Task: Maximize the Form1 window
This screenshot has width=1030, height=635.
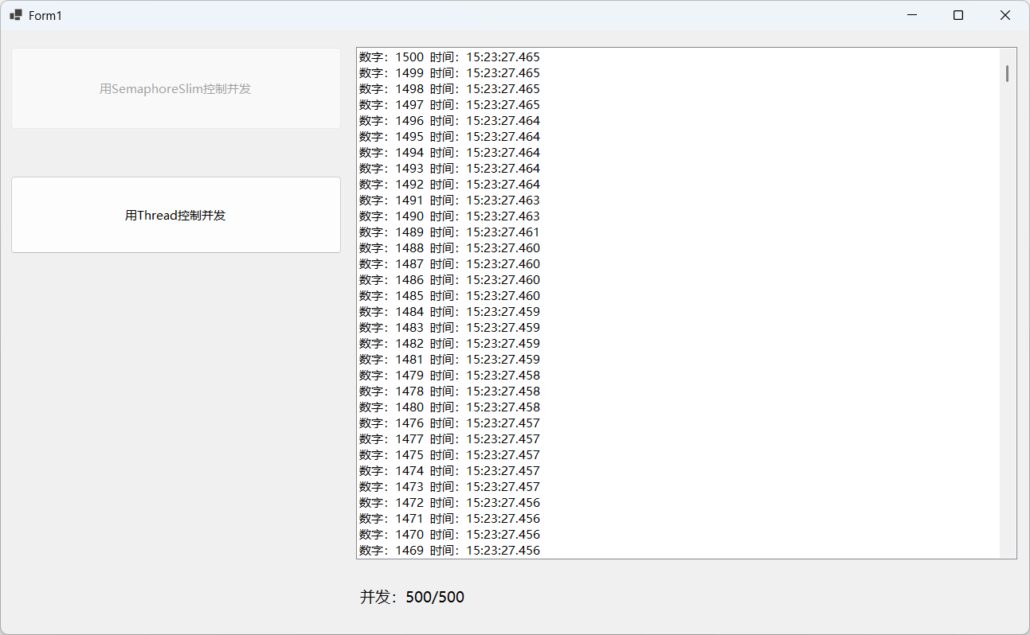Action: [x=958, y=15]
